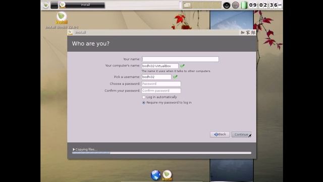
Task: Switch to the first pager desktop thumbnail
Action: [187, 5]
